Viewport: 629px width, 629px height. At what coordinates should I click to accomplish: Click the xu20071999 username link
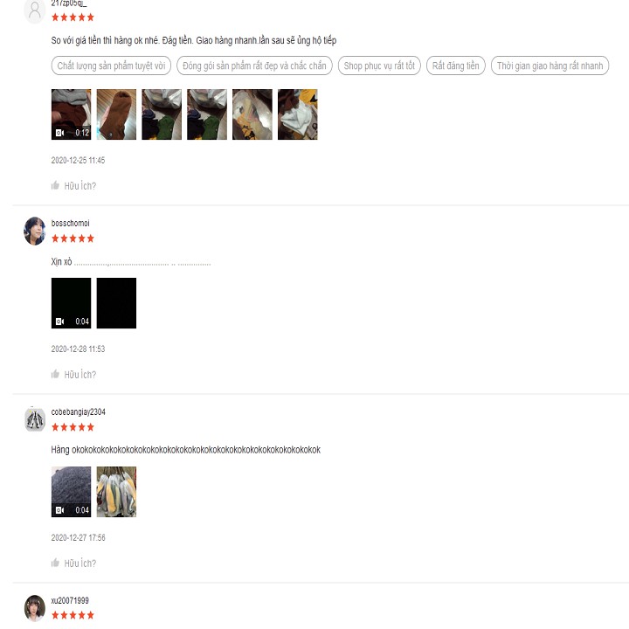[x=70, y=600]
